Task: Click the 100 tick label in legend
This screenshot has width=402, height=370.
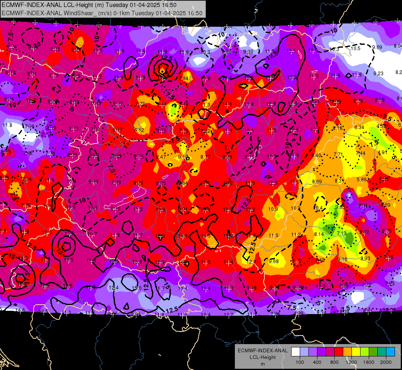Action: [300, 362]
